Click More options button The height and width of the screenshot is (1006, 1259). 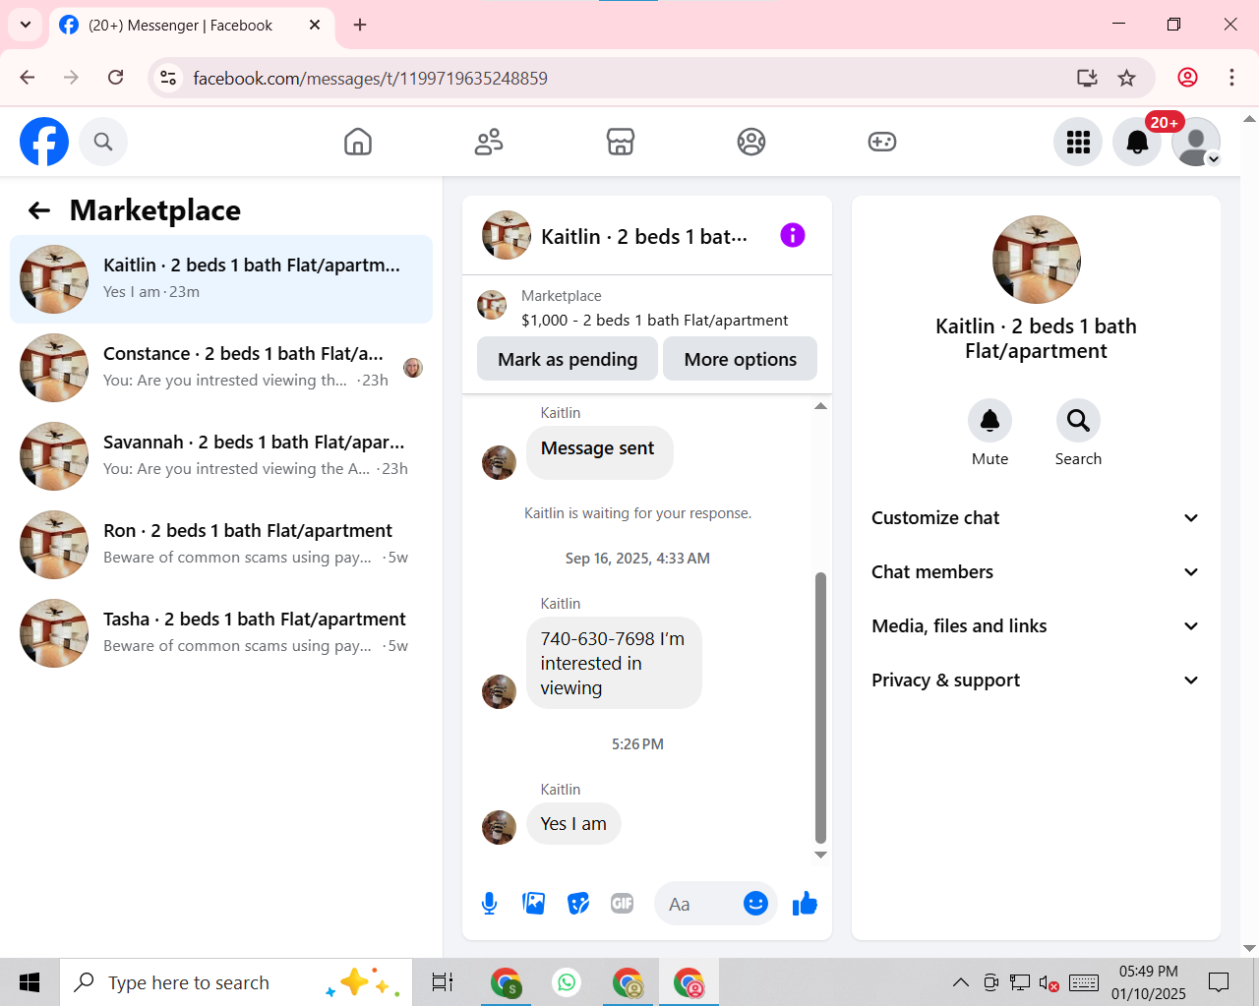point(741,359)
